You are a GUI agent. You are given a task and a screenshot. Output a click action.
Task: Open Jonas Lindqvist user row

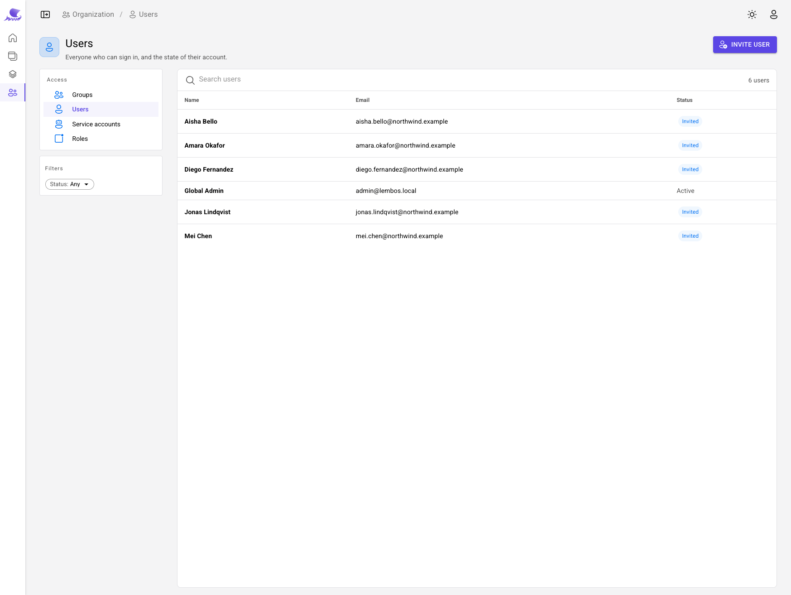point(477,212)
